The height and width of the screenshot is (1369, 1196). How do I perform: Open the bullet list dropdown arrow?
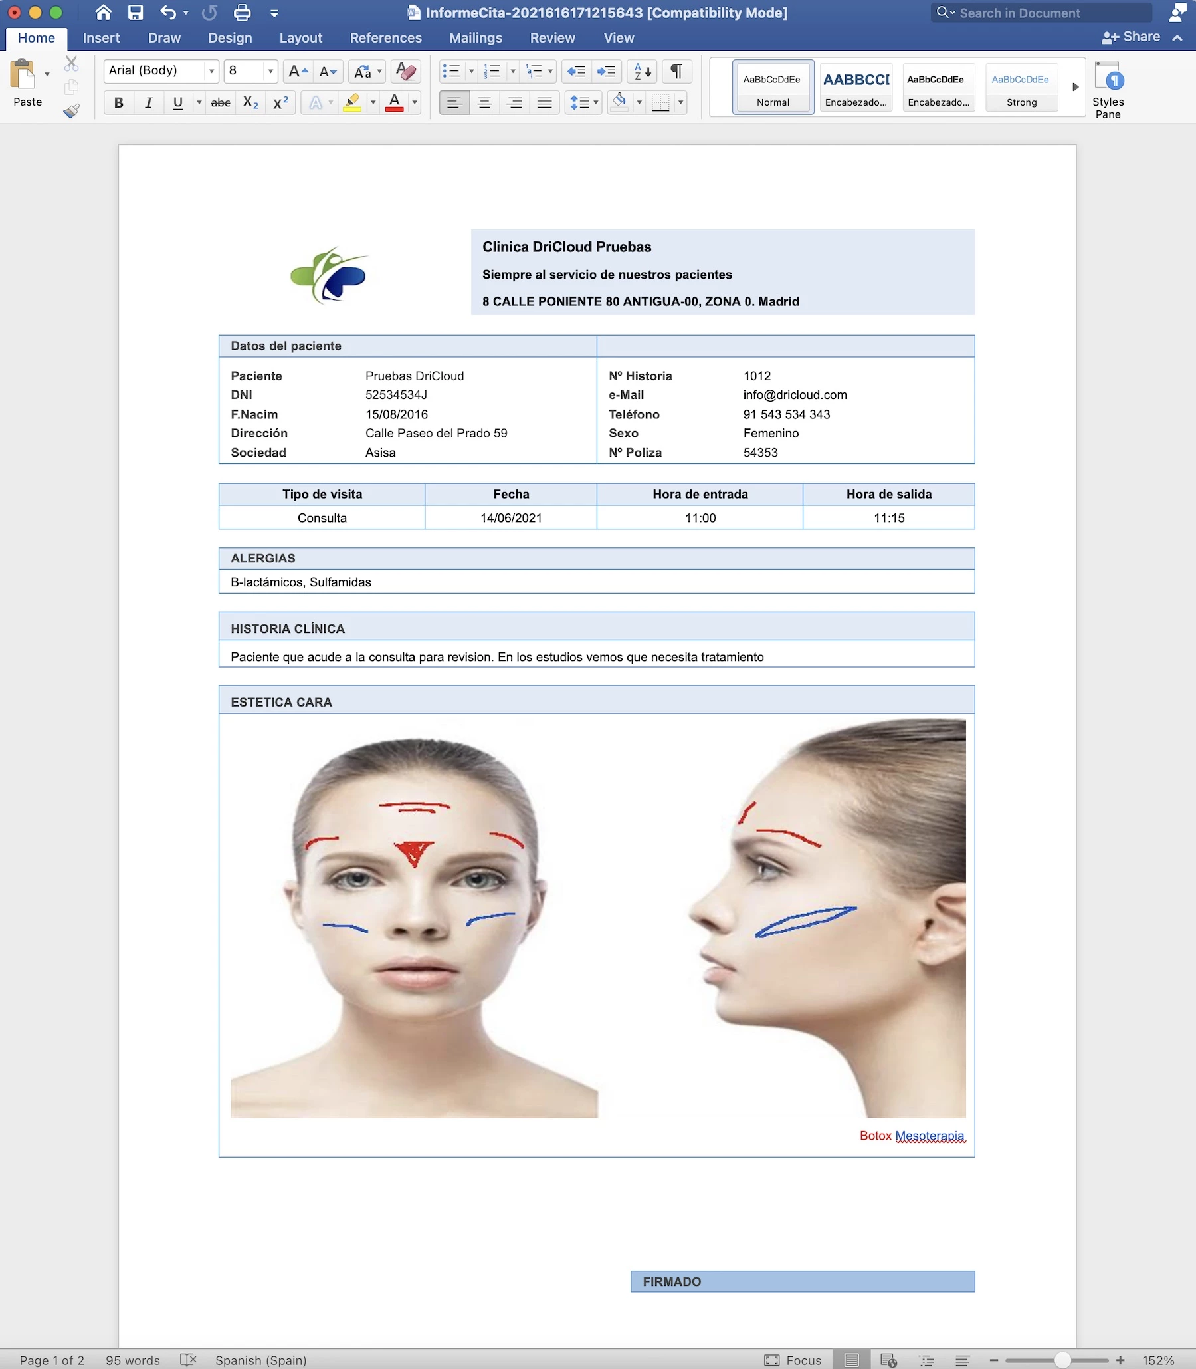[x=472, y=71]
